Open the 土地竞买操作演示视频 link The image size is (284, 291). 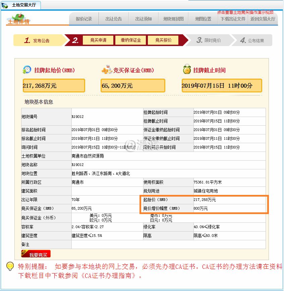245,12
